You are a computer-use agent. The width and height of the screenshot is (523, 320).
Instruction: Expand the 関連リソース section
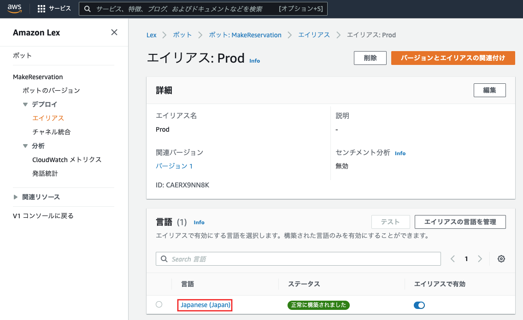point(15,197)
